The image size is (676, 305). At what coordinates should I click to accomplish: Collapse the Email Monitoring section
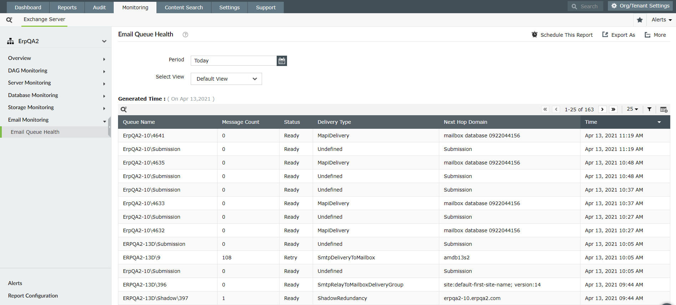click(104, 121)
